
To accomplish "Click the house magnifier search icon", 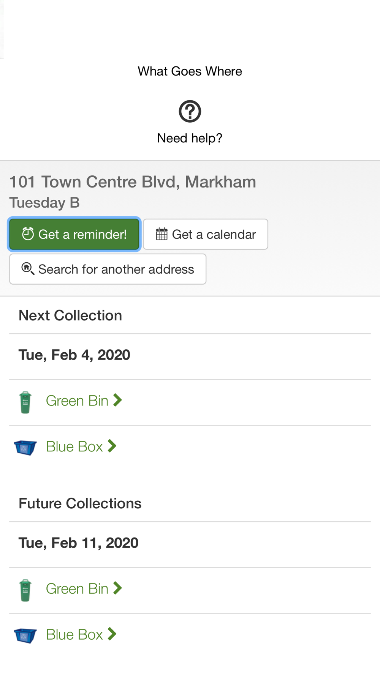I will 28,269.
